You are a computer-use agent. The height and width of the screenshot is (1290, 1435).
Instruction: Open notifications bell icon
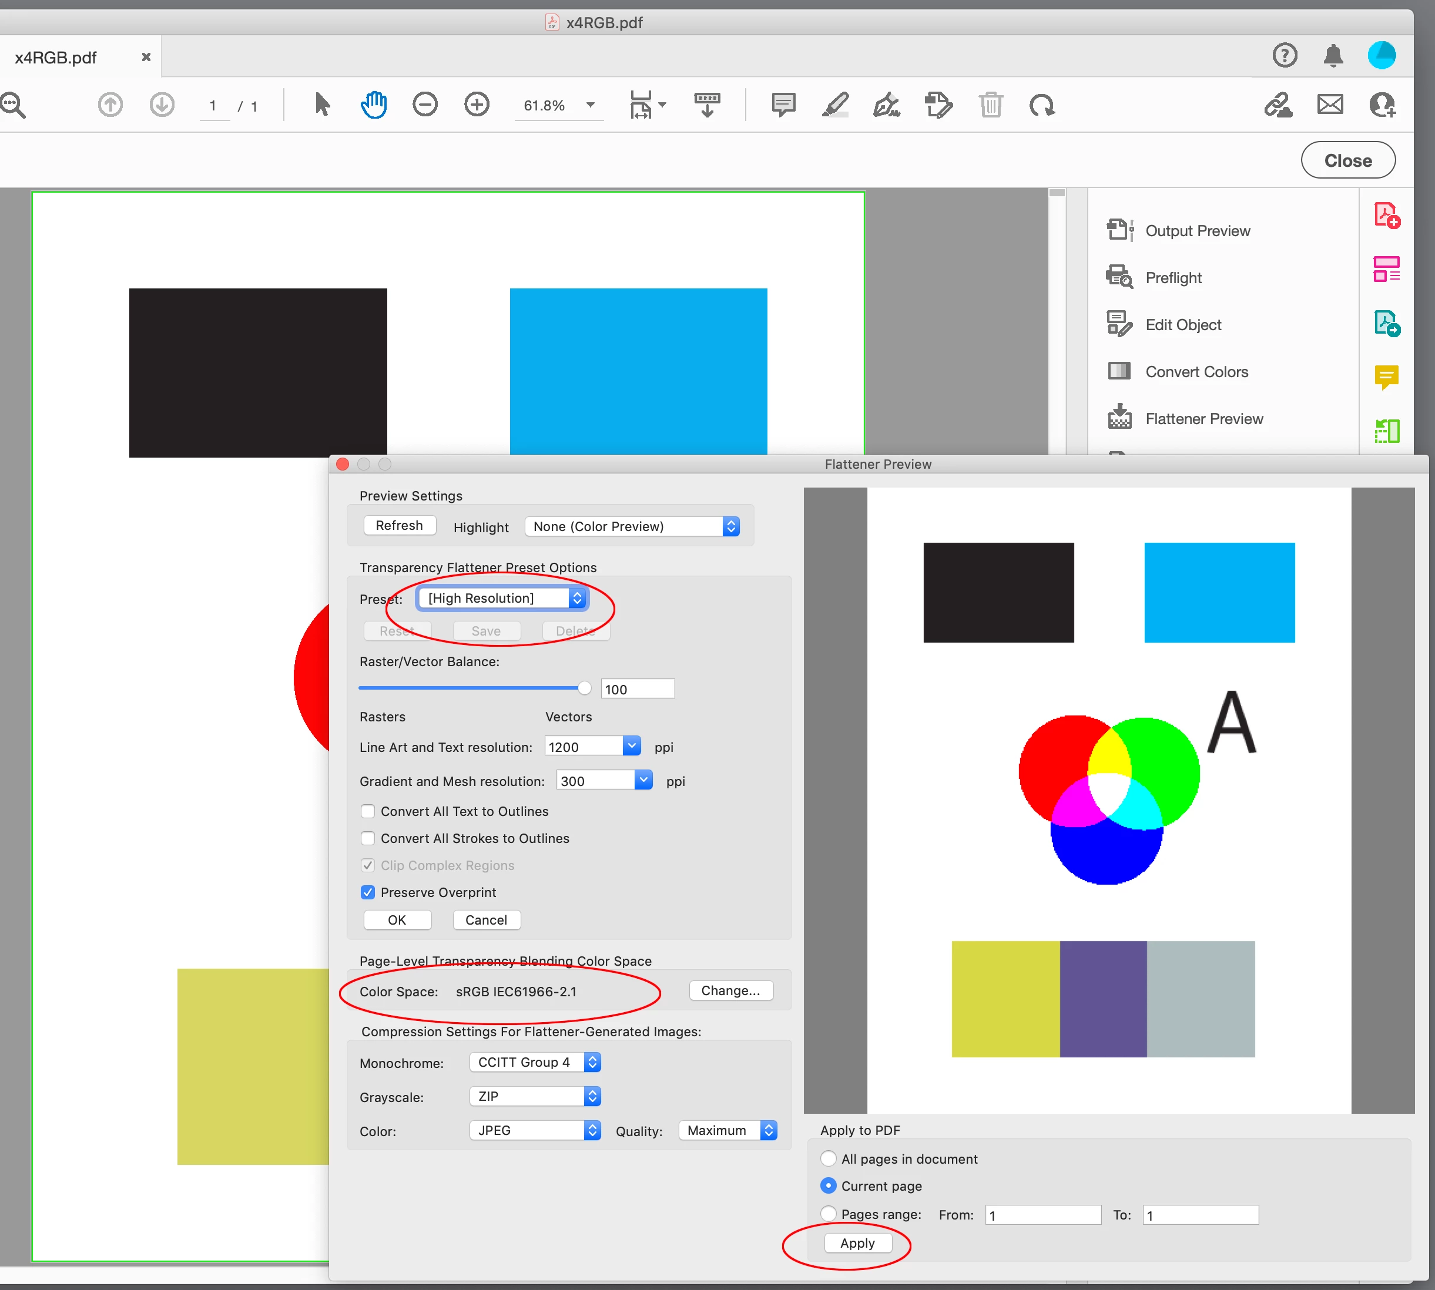tap(1333, 55)
